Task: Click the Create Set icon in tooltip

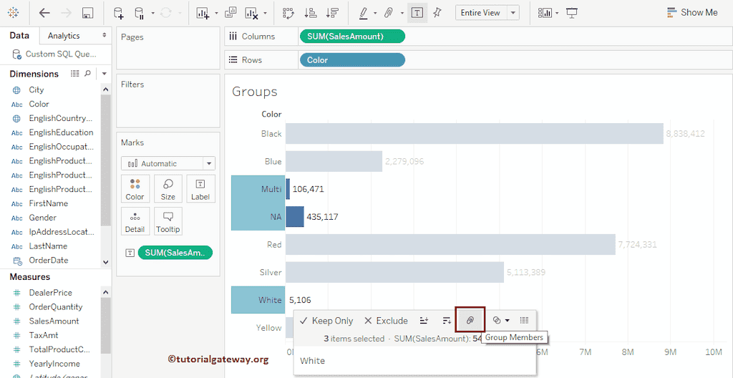Action: point(497,321)
